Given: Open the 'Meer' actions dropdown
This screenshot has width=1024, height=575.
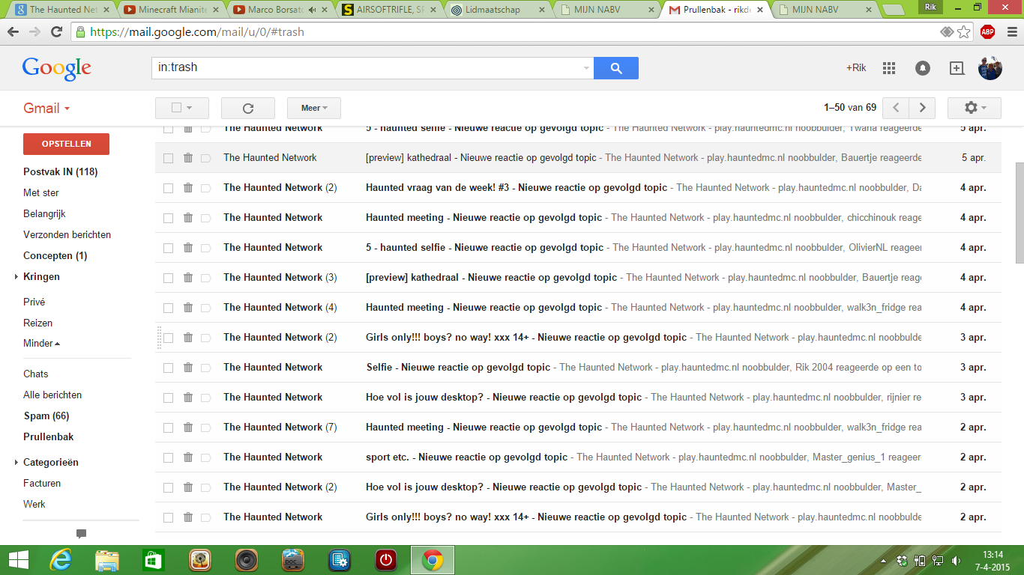Looking at the screenshot, I should click(x=314, y=108).
